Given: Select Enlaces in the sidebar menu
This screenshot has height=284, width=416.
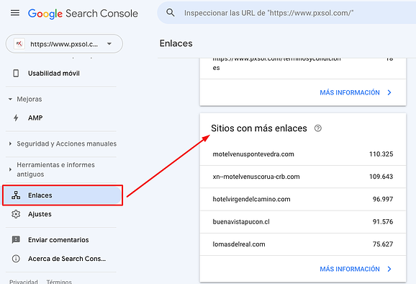Looking at the screenshot, I should [x=63, y=195].
